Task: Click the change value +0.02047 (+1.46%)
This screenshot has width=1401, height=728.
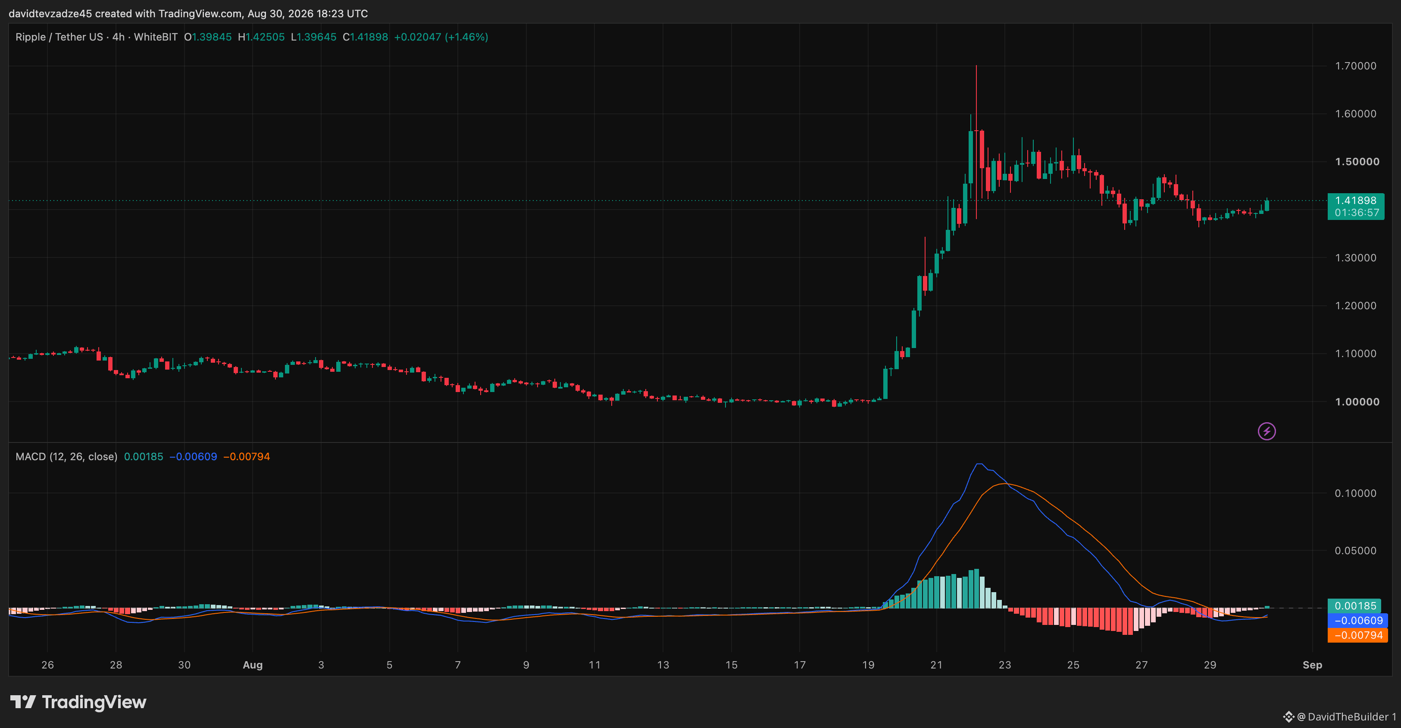Action: point(441,37)
